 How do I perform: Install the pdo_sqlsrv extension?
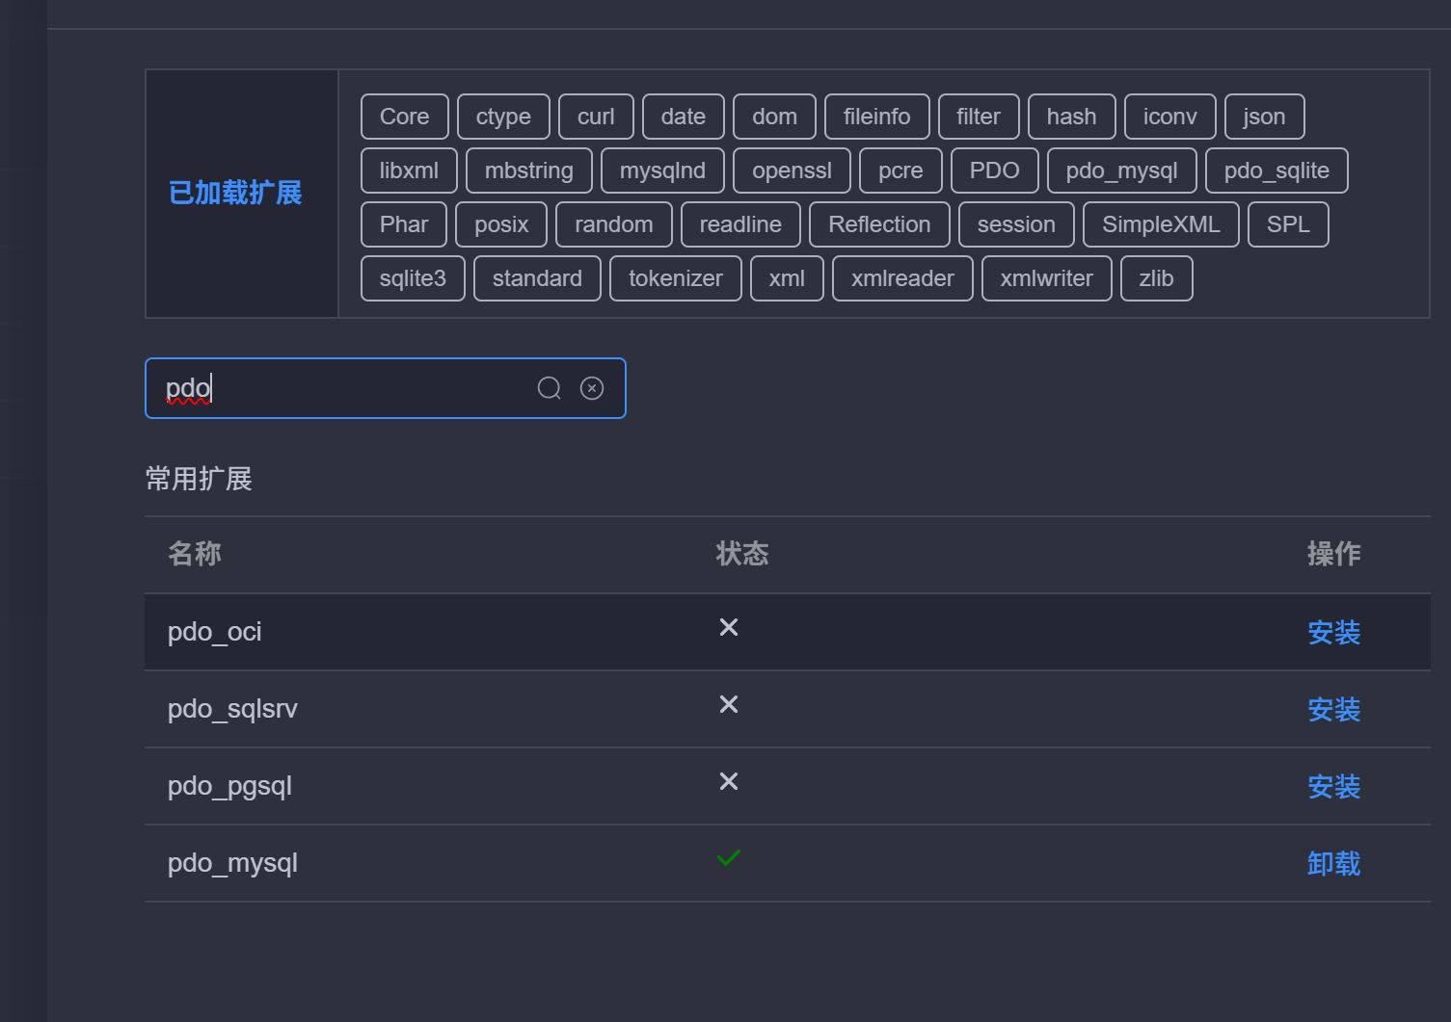click(1333, 710)
